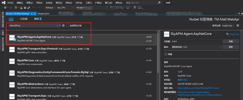Open the 查看许可证 license link
The image size is (243, 100).
[182, 80]
